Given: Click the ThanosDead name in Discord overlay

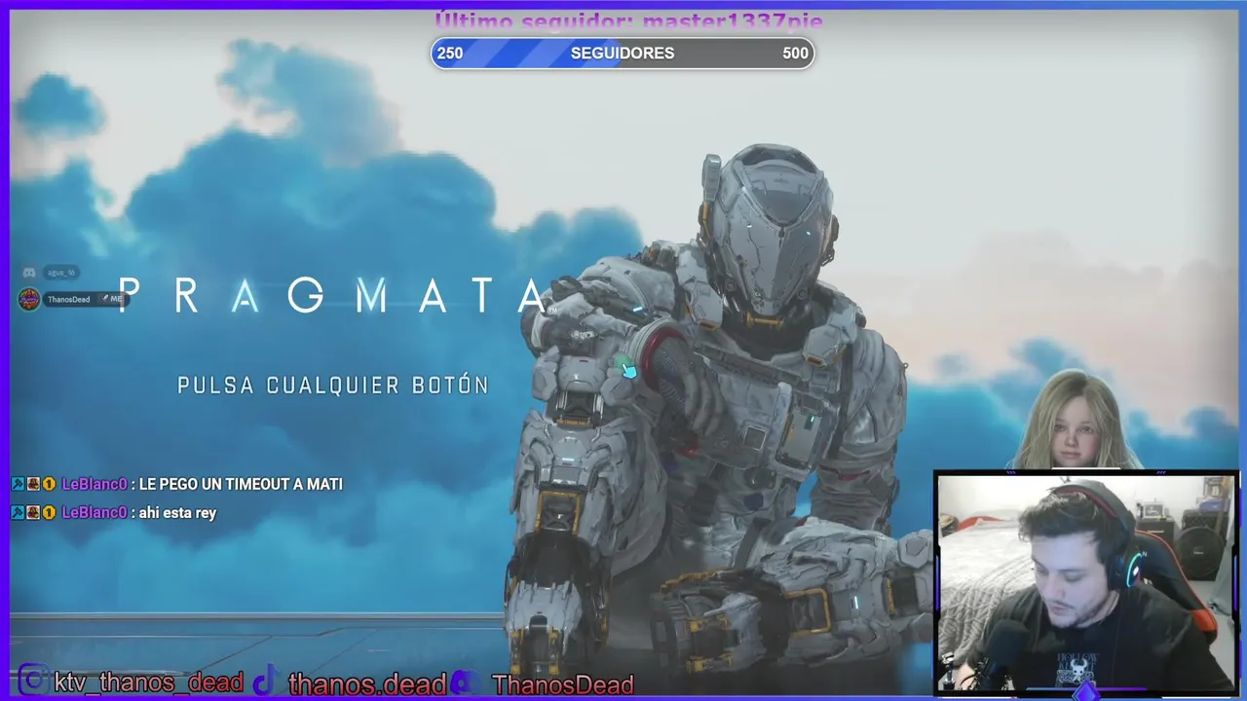Looking at the screenshot, I should click(x=68, y=299).
